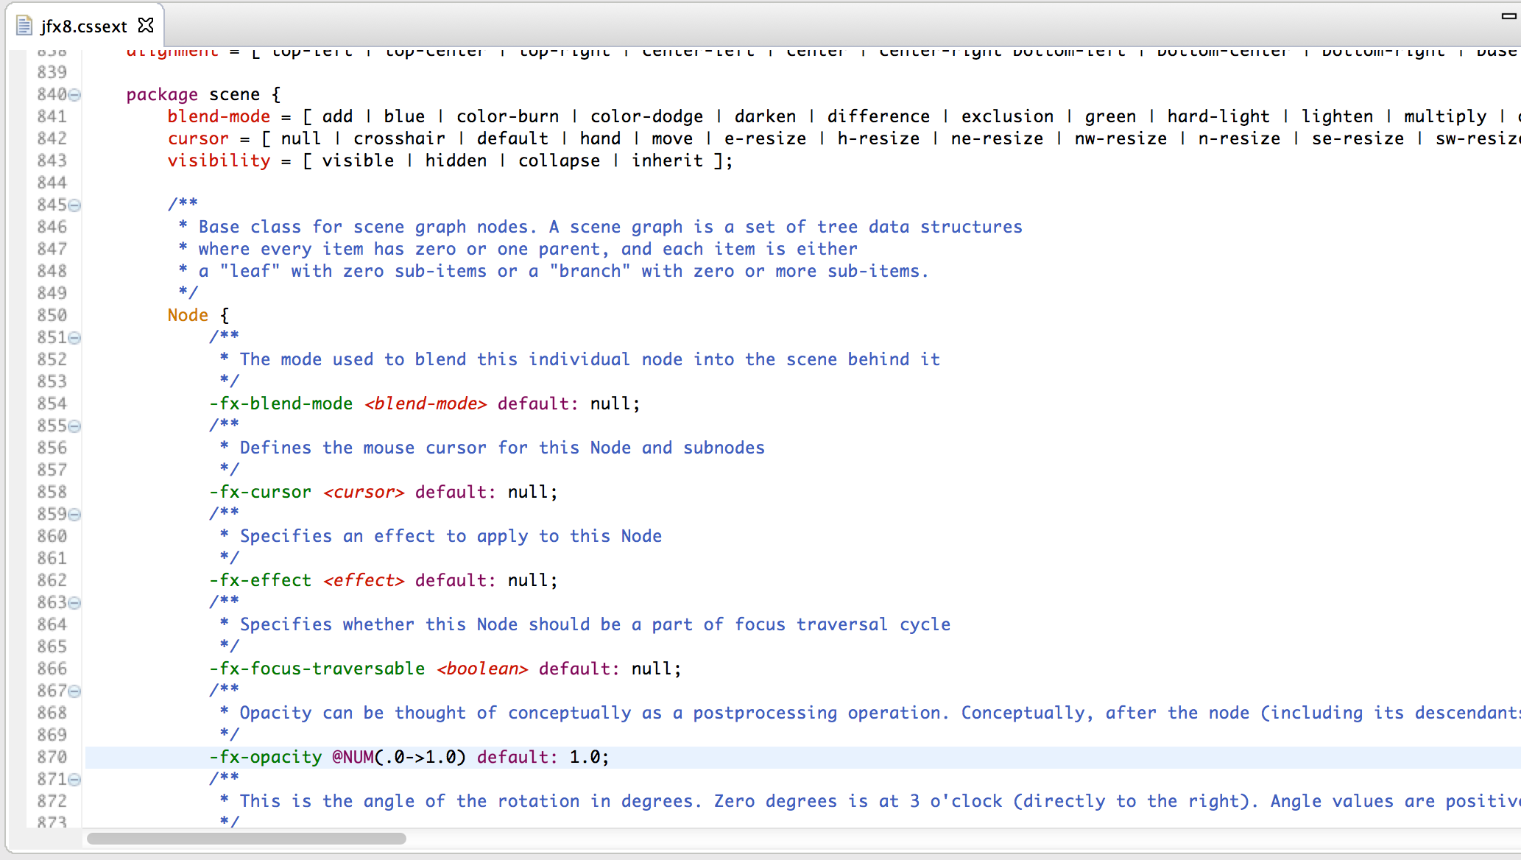Toggle the fold marker at line 859
Image resolution: width=1521 pixels, height=860 pixels.
75,515
